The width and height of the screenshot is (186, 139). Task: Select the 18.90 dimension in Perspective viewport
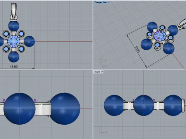138,49
